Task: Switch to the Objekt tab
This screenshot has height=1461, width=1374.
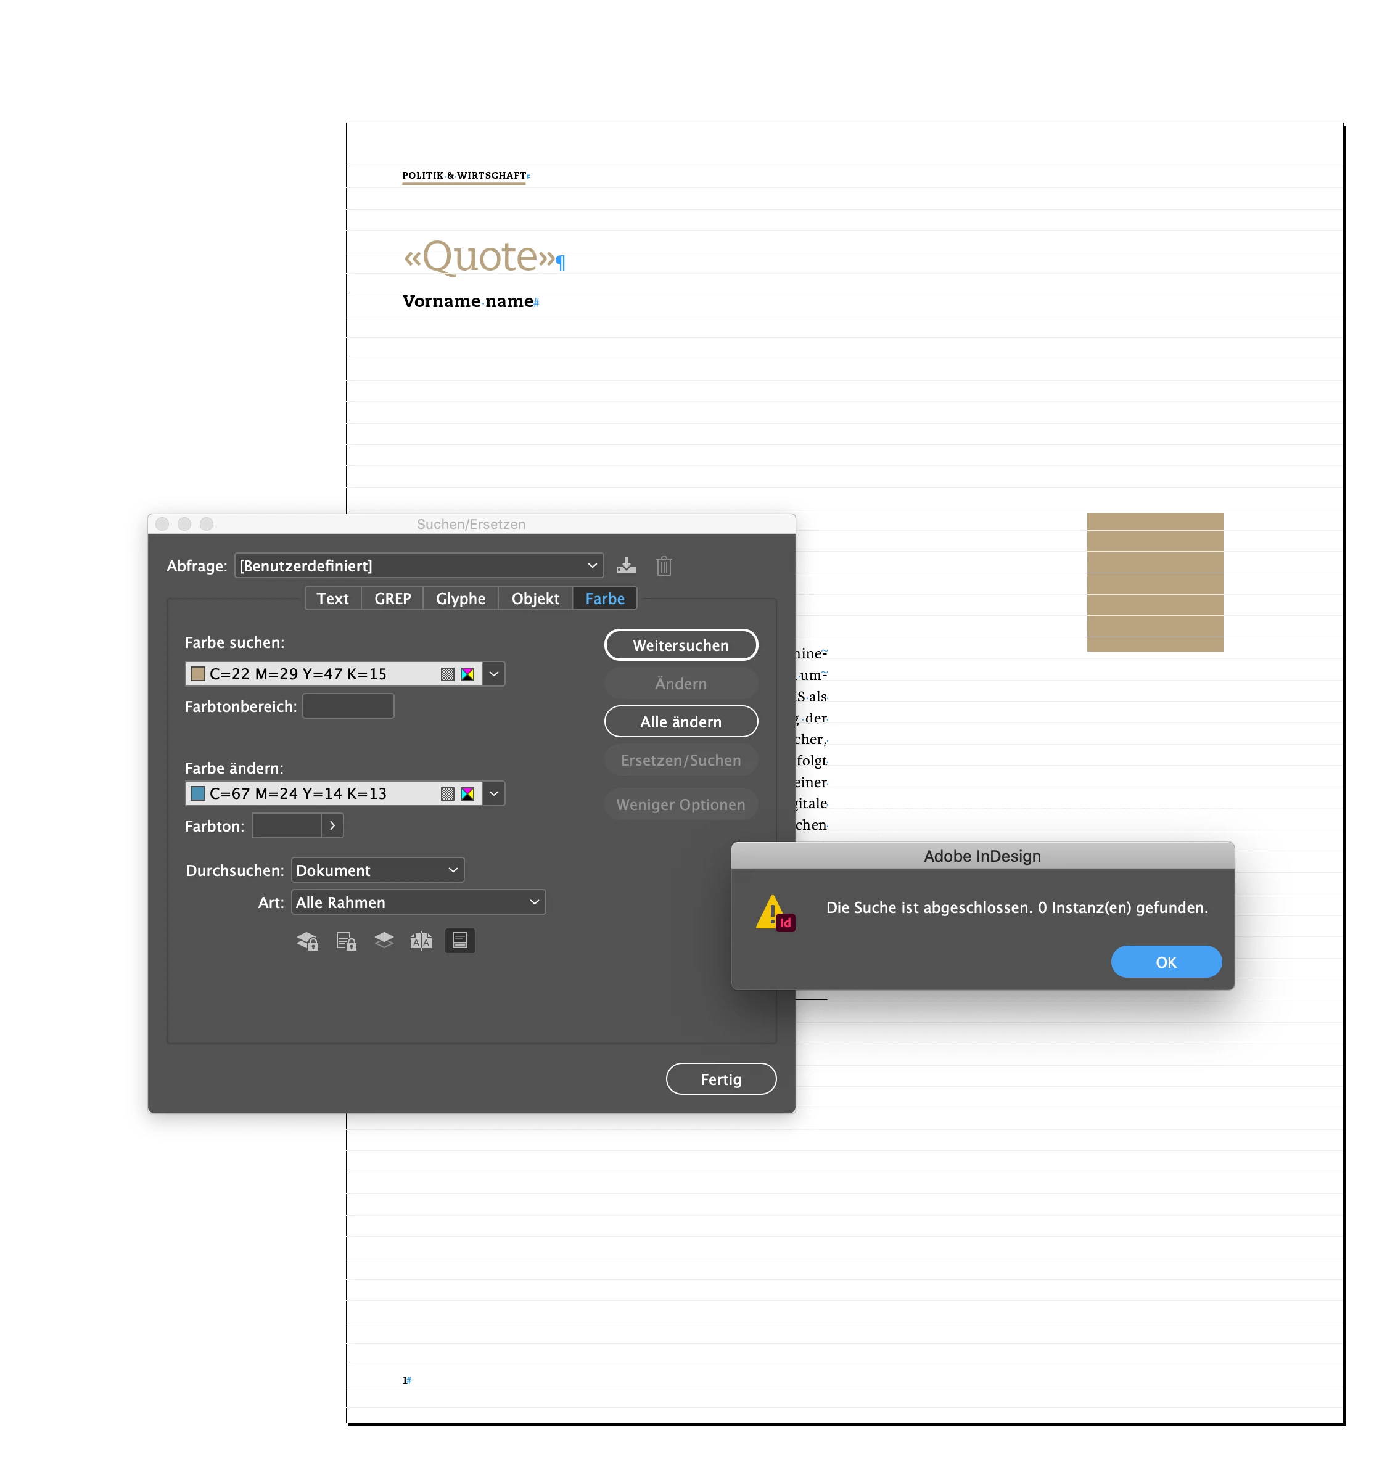Action: (x=535, y=598)
